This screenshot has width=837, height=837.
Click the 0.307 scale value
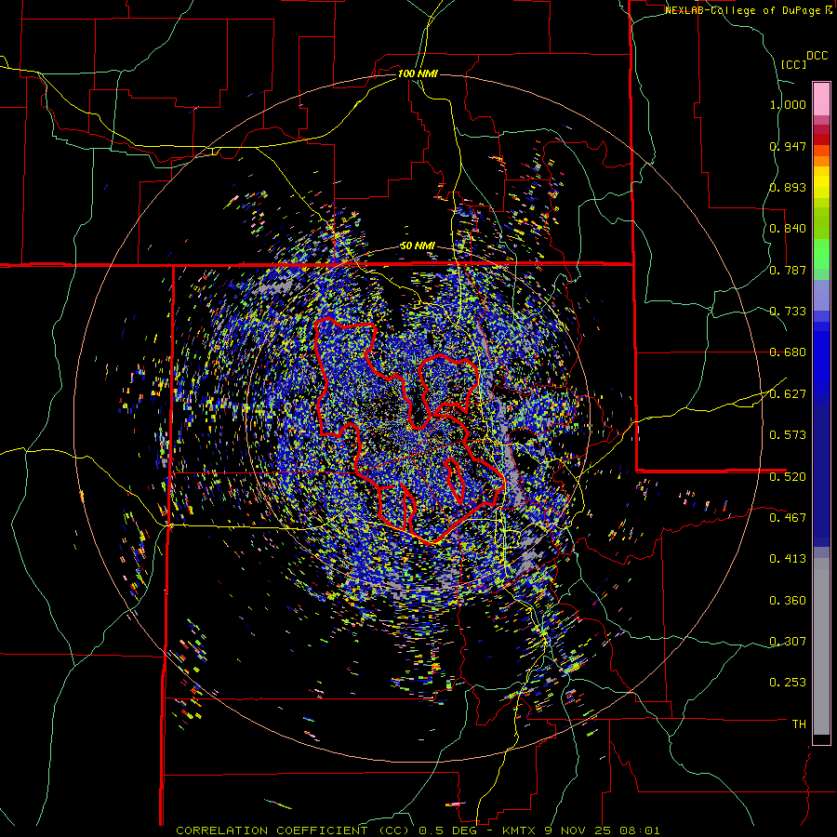[x=788, y=642]
